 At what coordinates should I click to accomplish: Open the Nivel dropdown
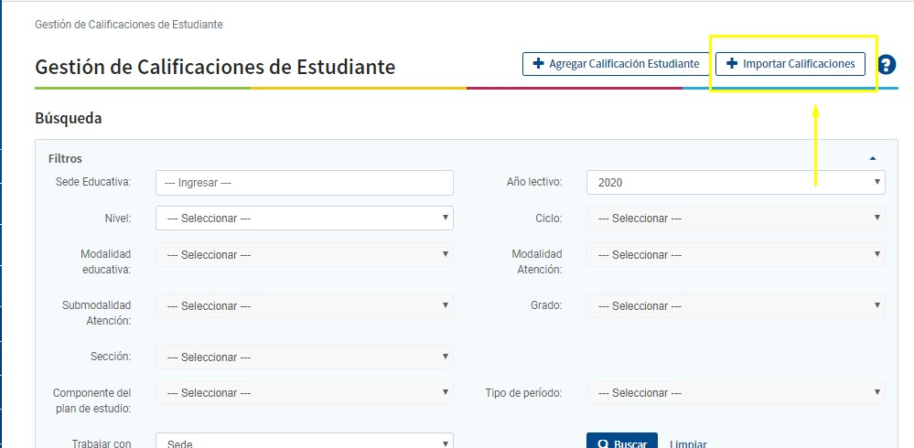305,219
